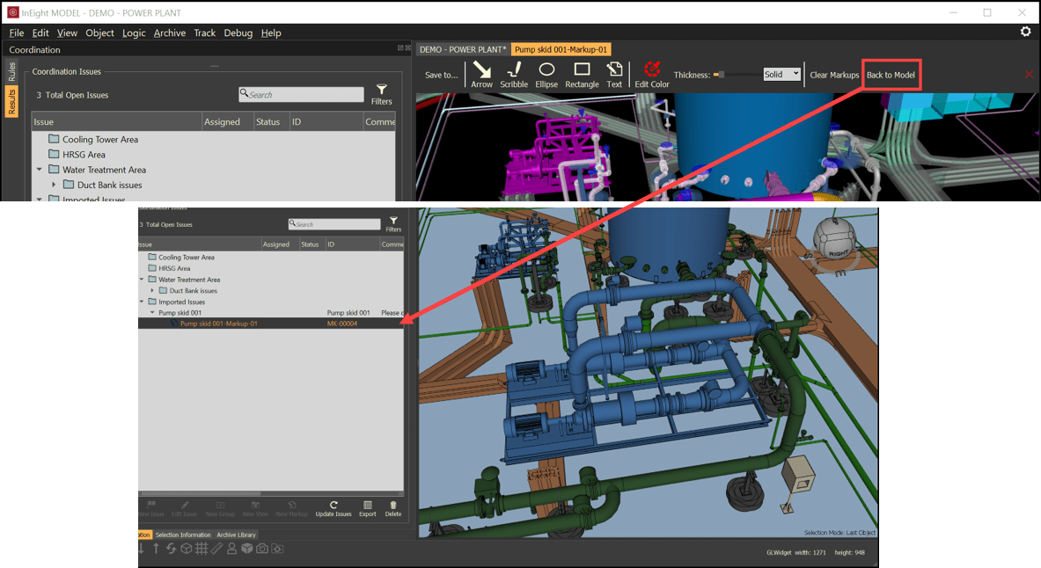Click the ruler measure icon in bottom toolbar

(x=217, y=549)
